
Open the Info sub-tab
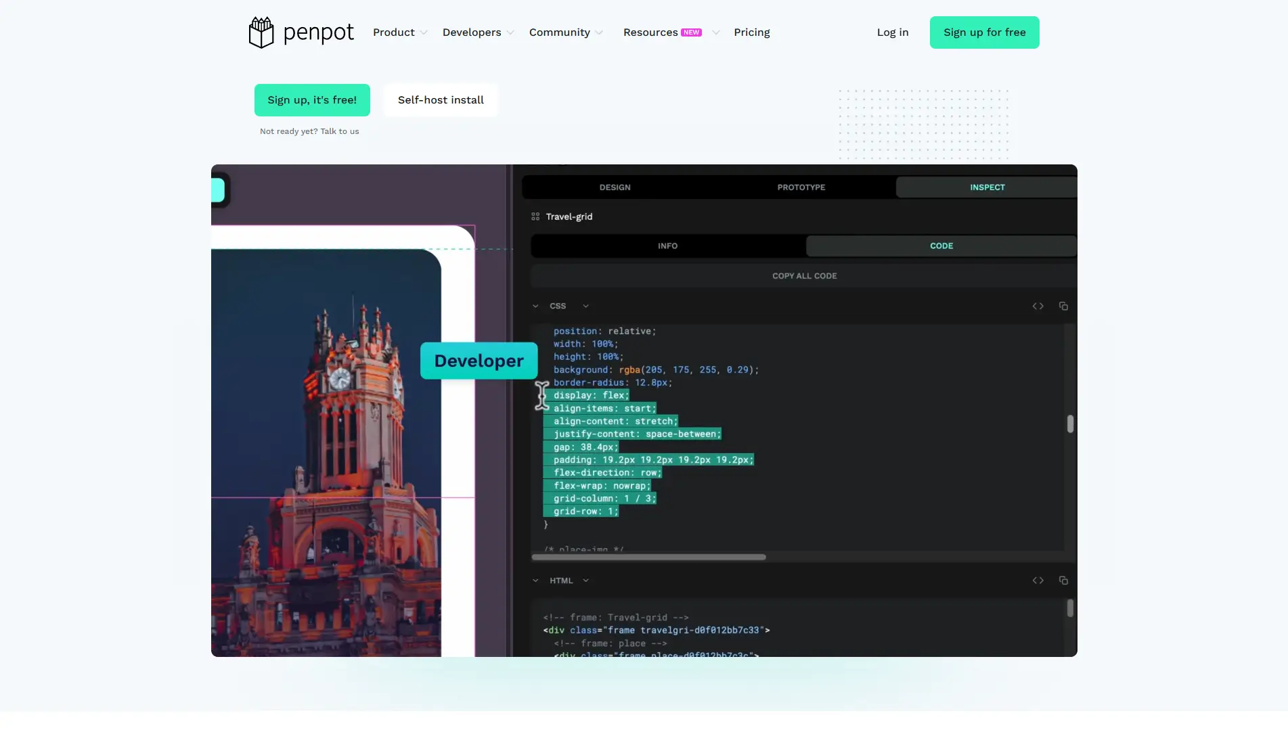pyautogui.click(x=667, y=246)
